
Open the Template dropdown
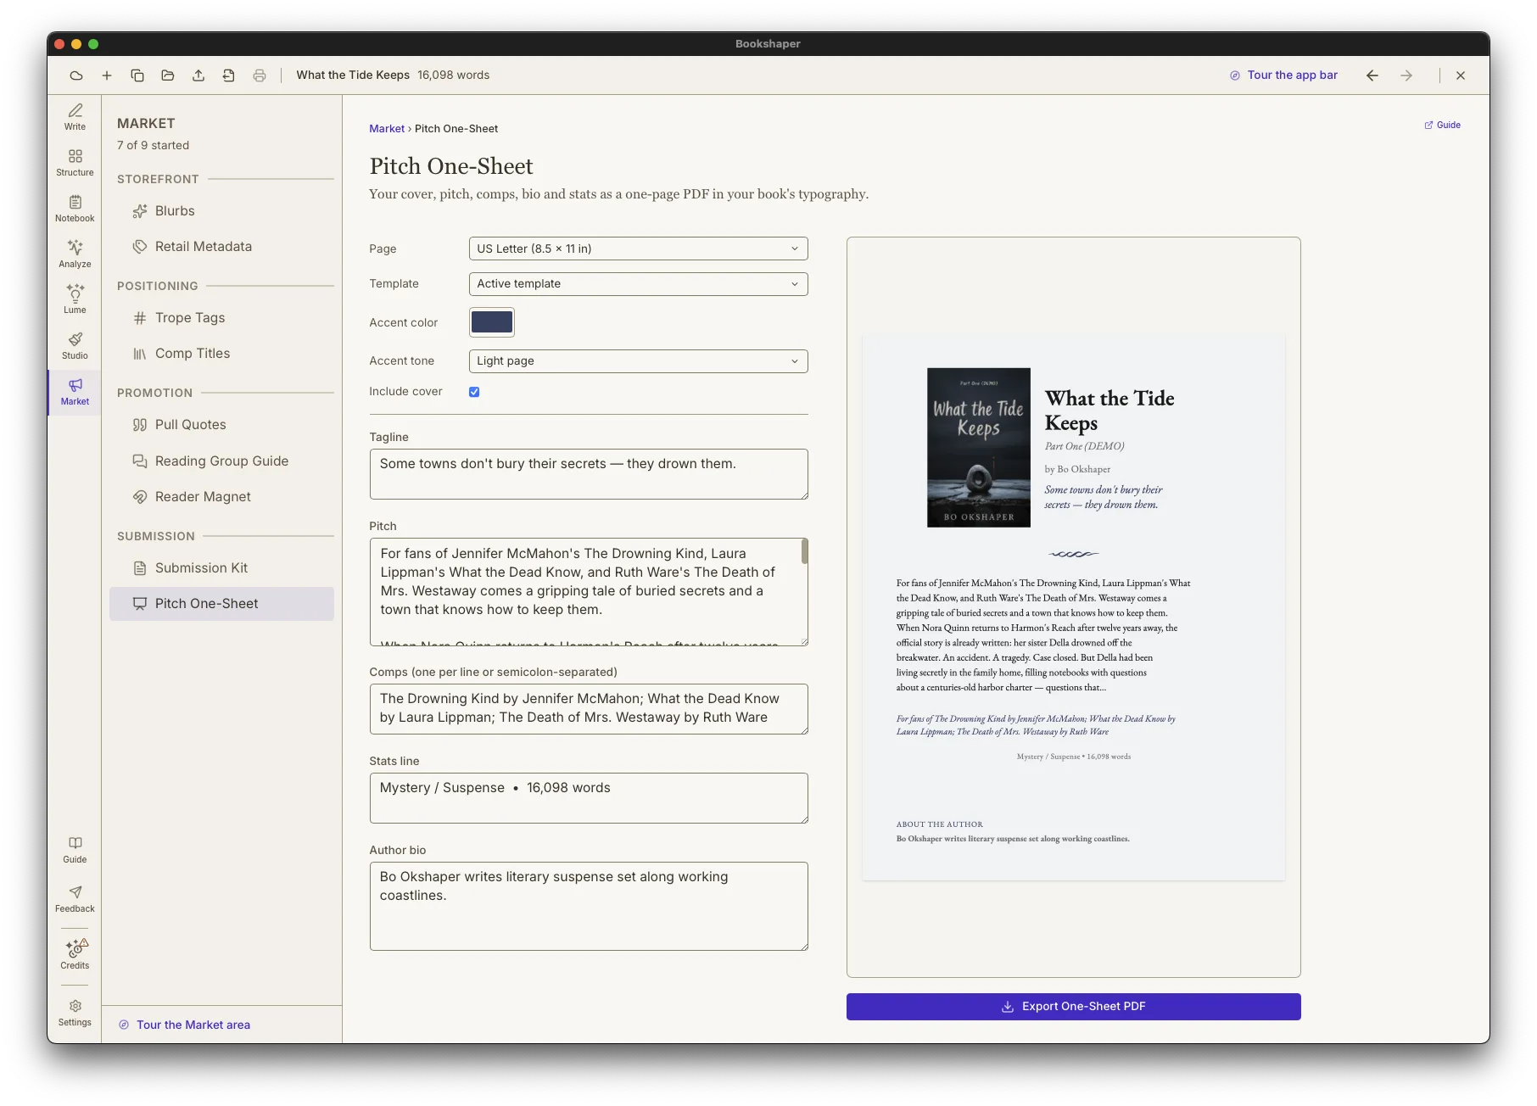click(638, 284)
